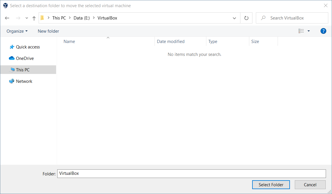The width and height of the screenshot is (332, 194).
Task: Sort by the Date modified column
Action: click(171, 42)
